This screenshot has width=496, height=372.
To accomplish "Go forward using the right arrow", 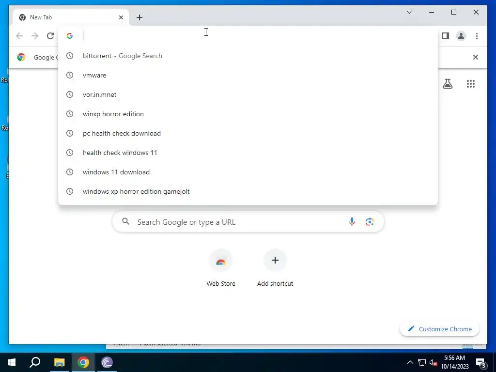I will coord(35,36).
